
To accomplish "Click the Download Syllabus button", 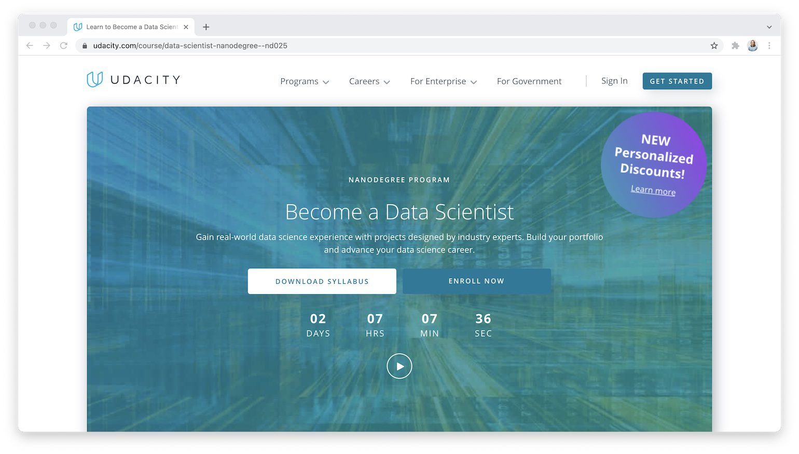I will click(322, 281).
